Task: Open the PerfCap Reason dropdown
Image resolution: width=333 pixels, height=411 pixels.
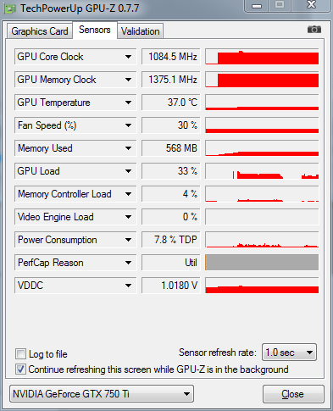Action: click(129, 263)
